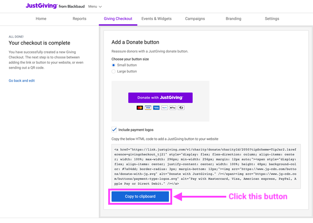Click the JustGiving logo in header

point(42,6)
